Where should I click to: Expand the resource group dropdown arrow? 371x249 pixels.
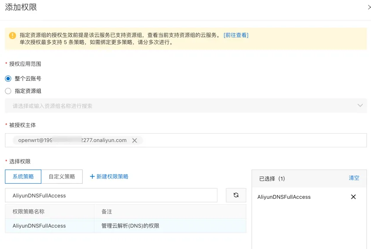click(360, 106)
